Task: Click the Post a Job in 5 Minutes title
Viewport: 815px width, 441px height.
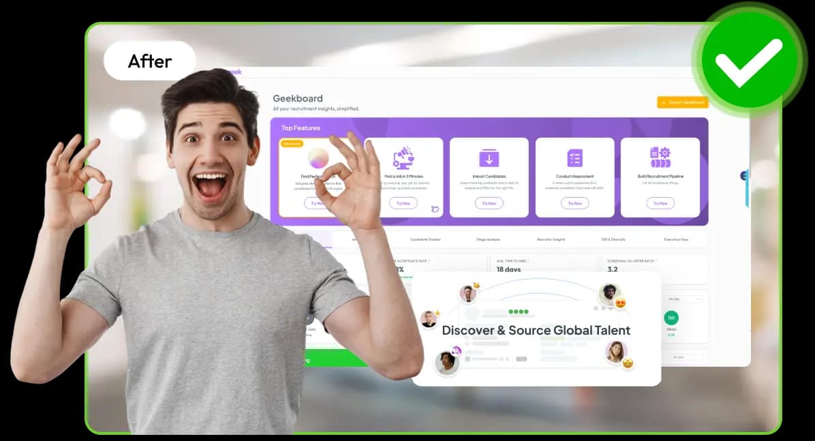Action: tap(404, 177)
